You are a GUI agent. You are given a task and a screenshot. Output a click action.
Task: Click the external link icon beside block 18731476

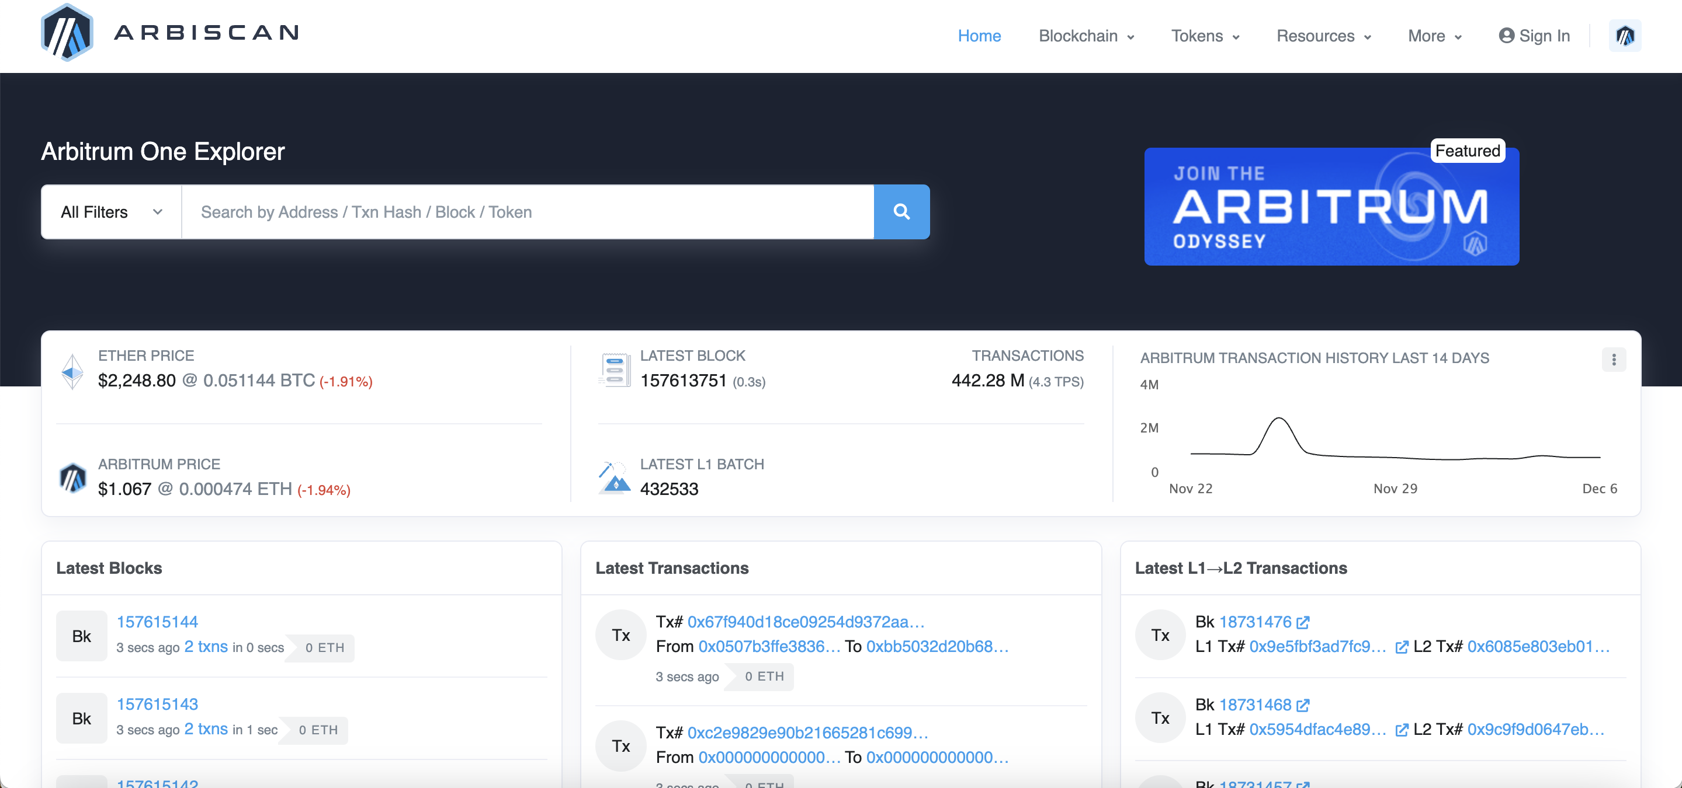point(1303,622)
